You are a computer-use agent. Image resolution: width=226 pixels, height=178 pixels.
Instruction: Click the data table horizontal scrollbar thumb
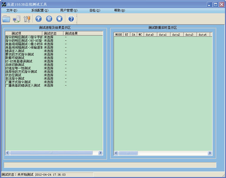tap(128, 153)
